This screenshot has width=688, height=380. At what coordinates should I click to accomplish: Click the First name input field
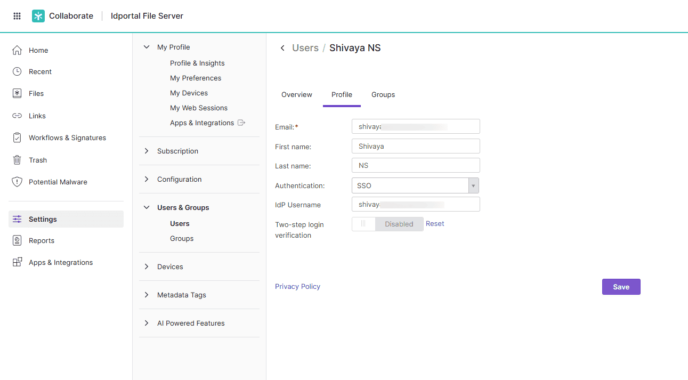[416, 146]
